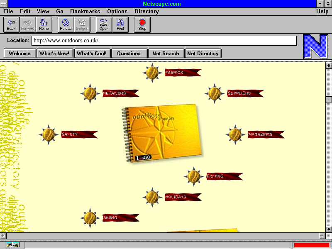Click the security key icon in status bar
This screenshot has height=249, width=332.
(12, 245)
